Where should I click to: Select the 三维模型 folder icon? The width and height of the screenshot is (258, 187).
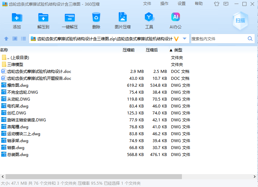point(4,64)
